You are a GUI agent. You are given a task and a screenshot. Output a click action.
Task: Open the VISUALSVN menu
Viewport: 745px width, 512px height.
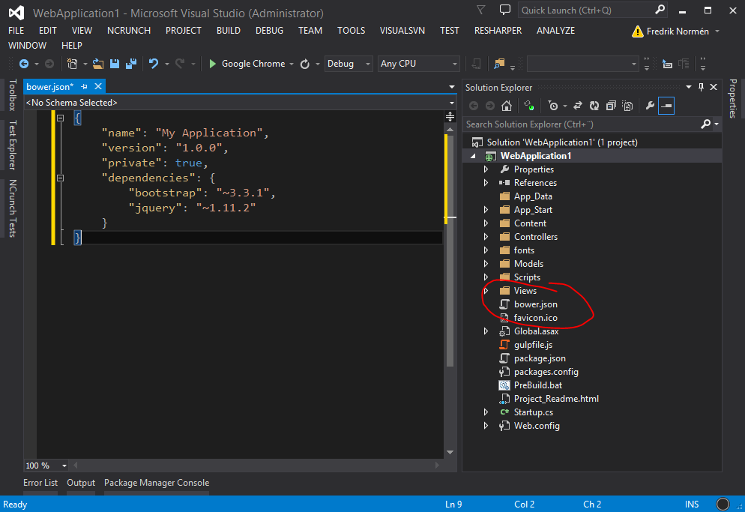pos(402,31)
